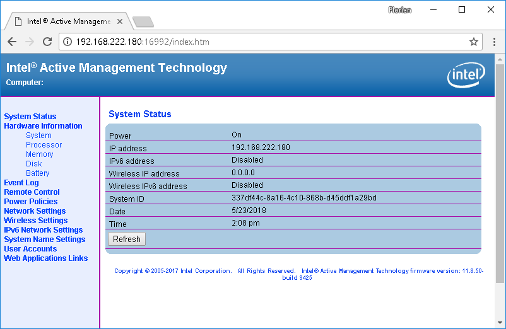Bookmark this page with the star icon
Screen dimensions: 506x329
click(x=473, y=42)
